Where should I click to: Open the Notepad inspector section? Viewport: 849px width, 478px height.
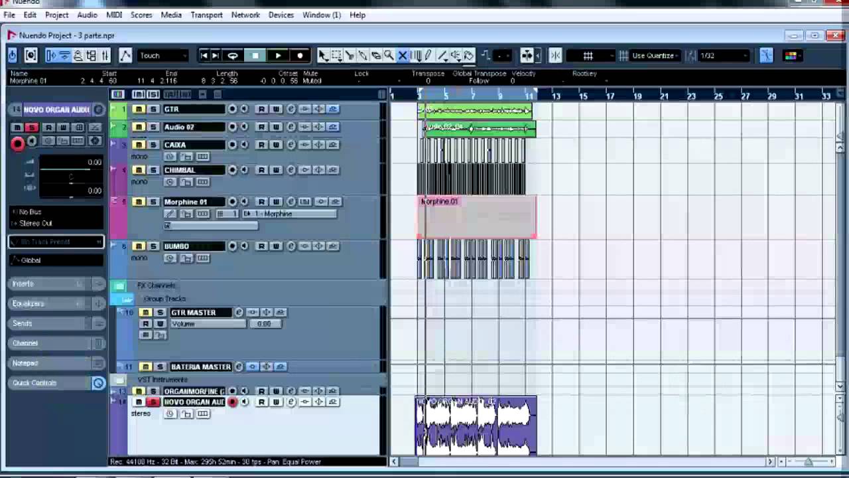tap(56, 363)
